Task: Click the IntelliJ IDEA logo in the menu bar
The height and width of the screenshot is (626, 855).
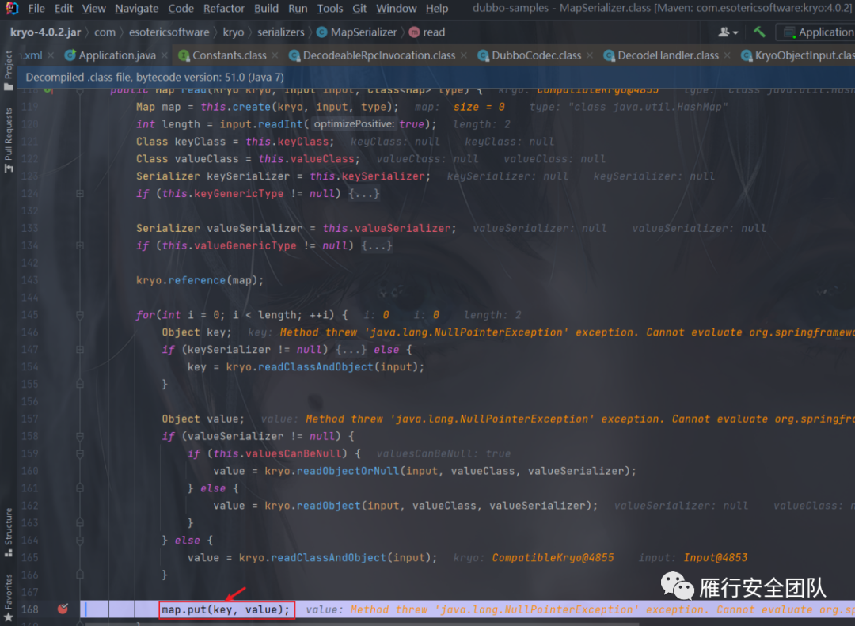Action: coord(11,8)
